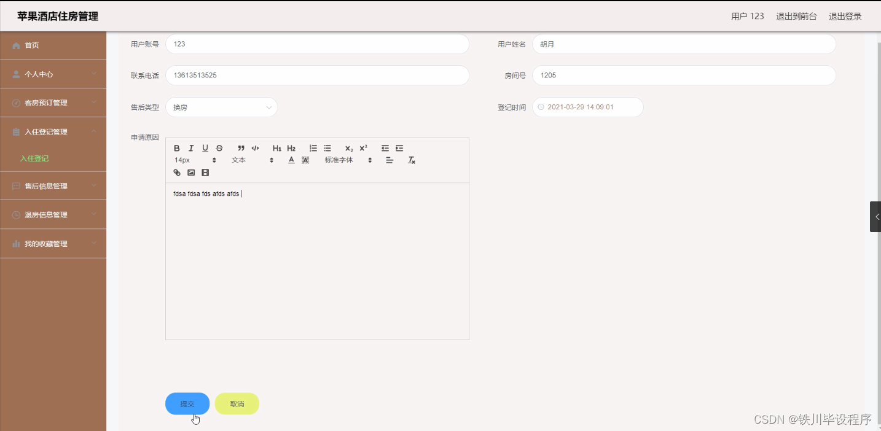Open the 入住登记 submenu item
Viewport: 881px width, 431px height.
click(x=34, y=158)
